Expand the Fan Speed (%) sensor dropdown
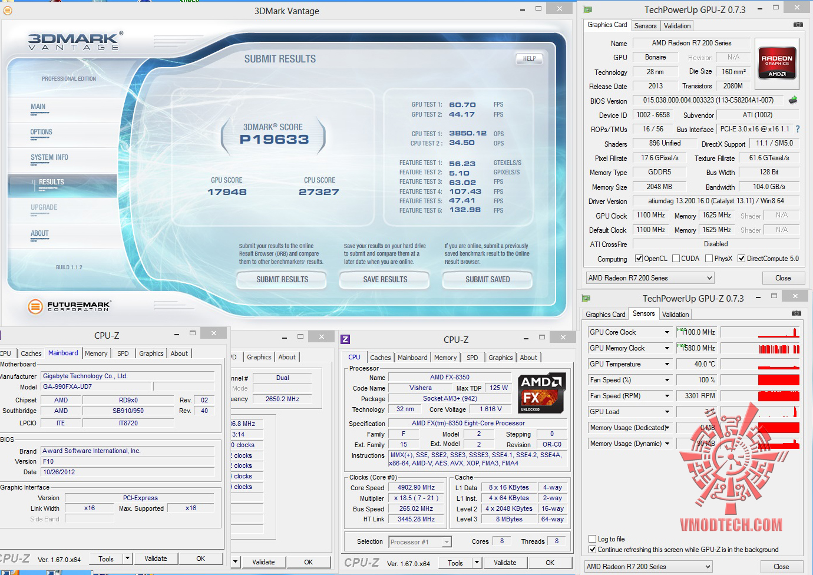The image size is (813, 575). coord(667,380)
